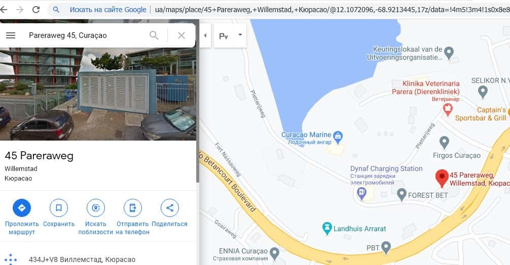Click the Ру language button
This screenshot has width=510, height=265.
click(224, 36)
